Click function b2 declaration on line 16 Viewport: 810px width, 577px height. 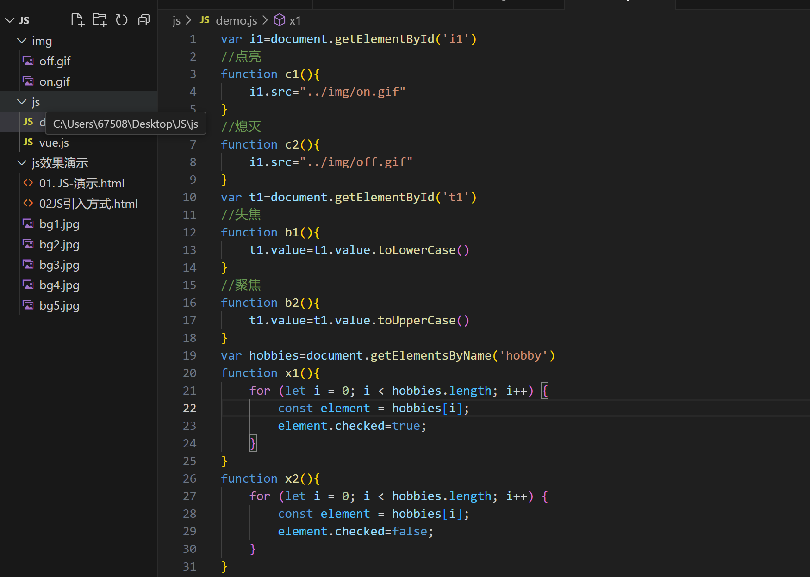click(x=270, y=303)
